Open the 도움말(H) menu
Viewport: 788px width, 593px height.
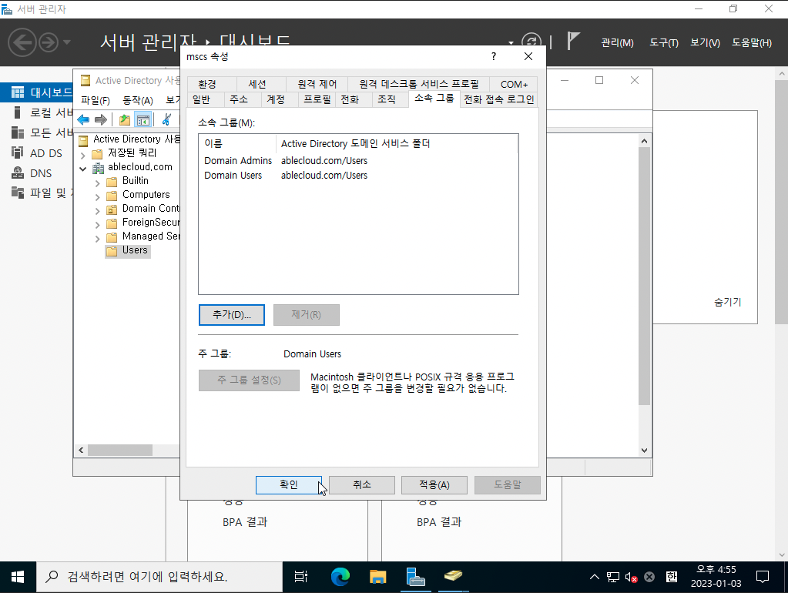[751, 42]
